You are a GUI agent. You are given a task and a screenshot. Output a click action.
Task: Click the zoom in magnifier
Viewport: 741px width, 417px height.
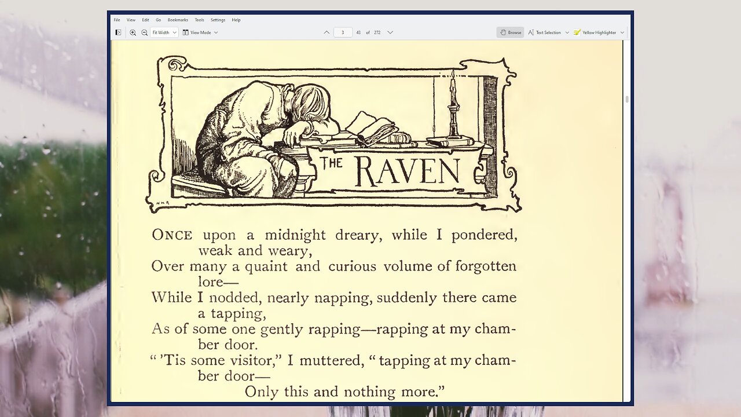point(133,32)
